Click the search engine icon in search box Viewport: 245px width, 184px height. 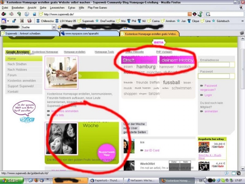208,14
